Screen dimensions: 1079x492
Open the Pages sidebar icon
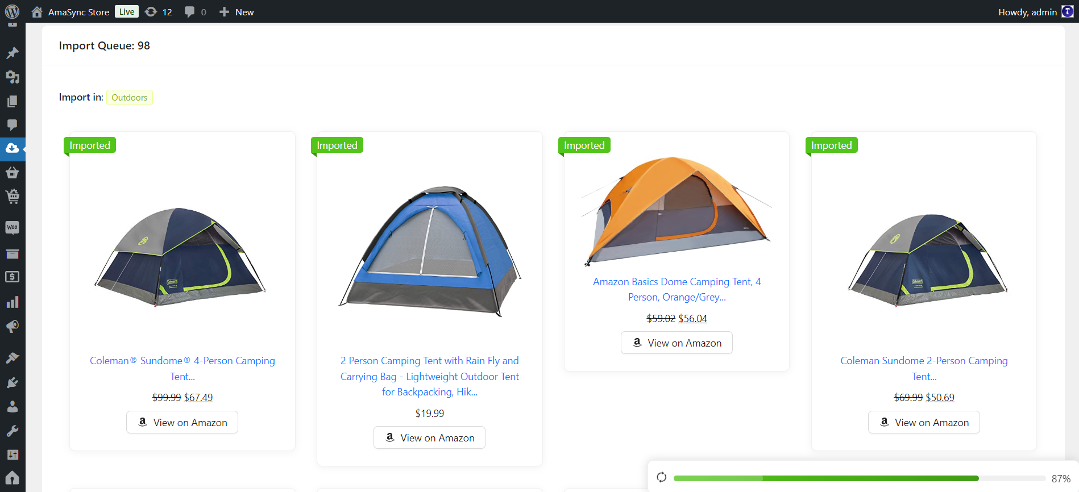coord(12,101)
